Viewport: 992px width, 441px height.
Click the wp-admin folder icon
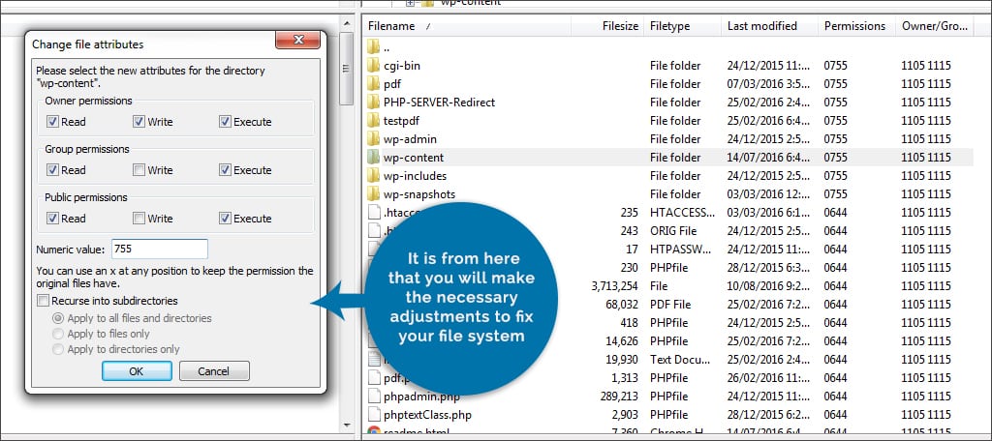pyautogui.click(x=373, y=138)
